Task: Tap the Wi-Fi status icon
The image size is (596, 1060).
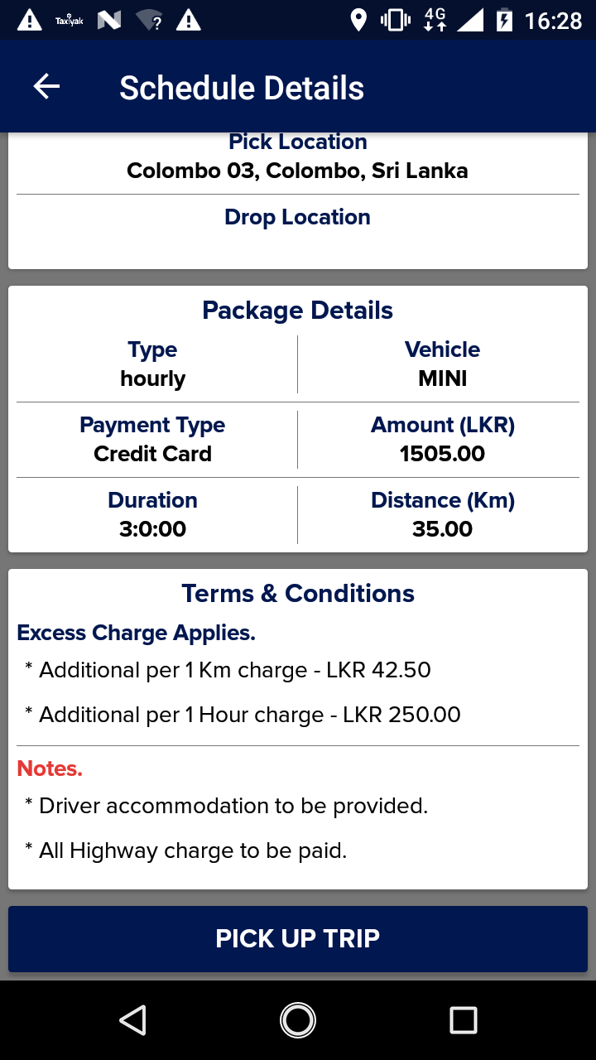Action: tap(149, 20)
